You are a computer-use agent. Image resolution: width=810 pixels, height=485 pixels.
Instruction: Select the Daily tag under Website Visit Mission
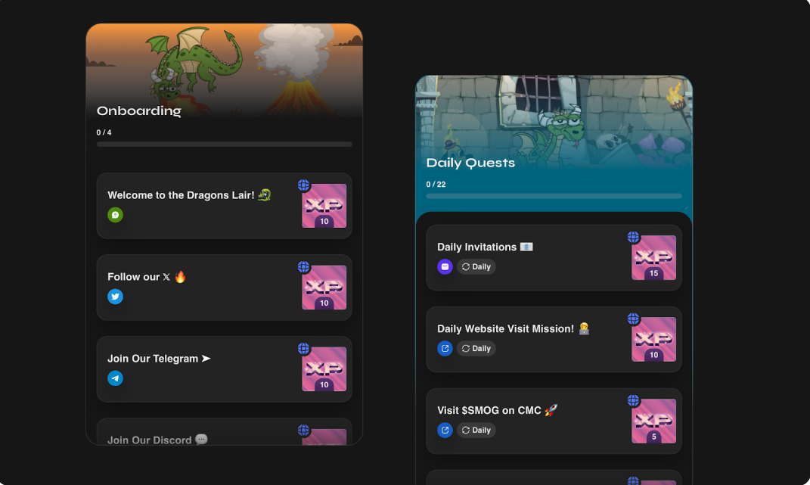click(476, 348)
